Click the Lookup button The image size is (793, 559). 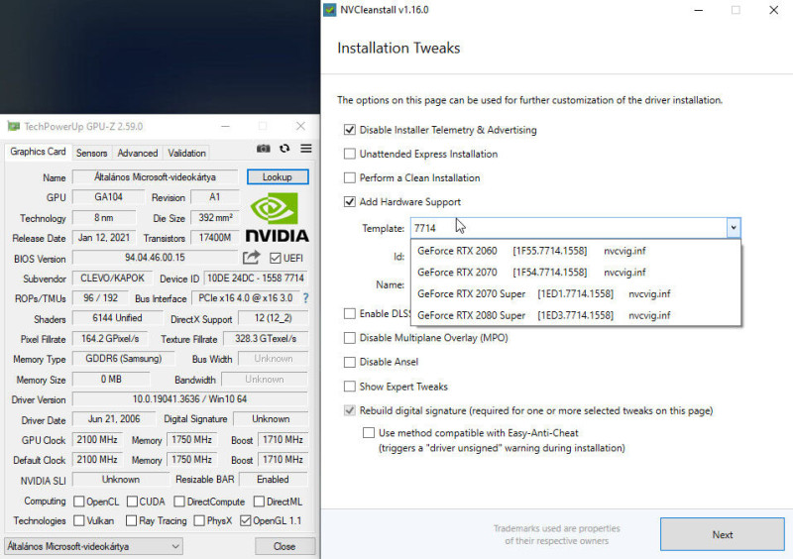(278, 177)
